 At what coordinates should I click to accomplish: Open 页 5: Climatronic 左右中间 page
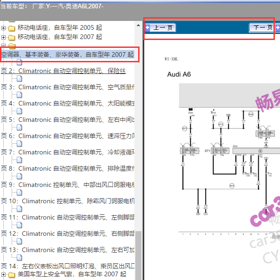click(x=68, y=120)
